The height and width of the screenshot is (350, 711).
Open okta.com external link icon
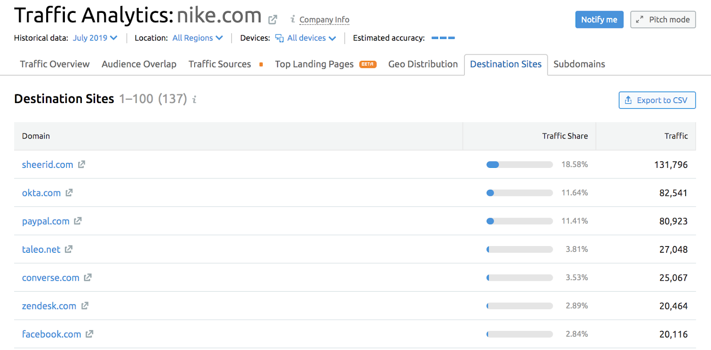click(x=69, y=193)
